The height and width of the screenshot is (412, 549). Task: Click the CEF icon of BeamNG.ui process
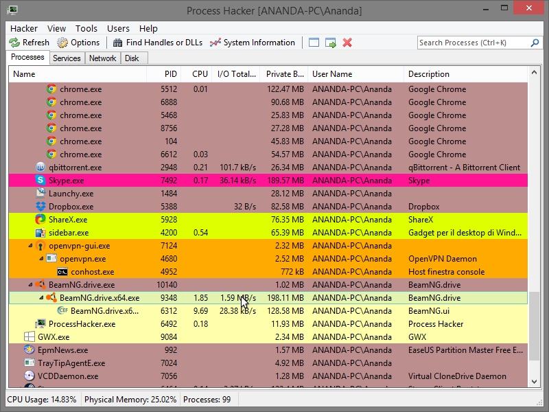(62, 310)
